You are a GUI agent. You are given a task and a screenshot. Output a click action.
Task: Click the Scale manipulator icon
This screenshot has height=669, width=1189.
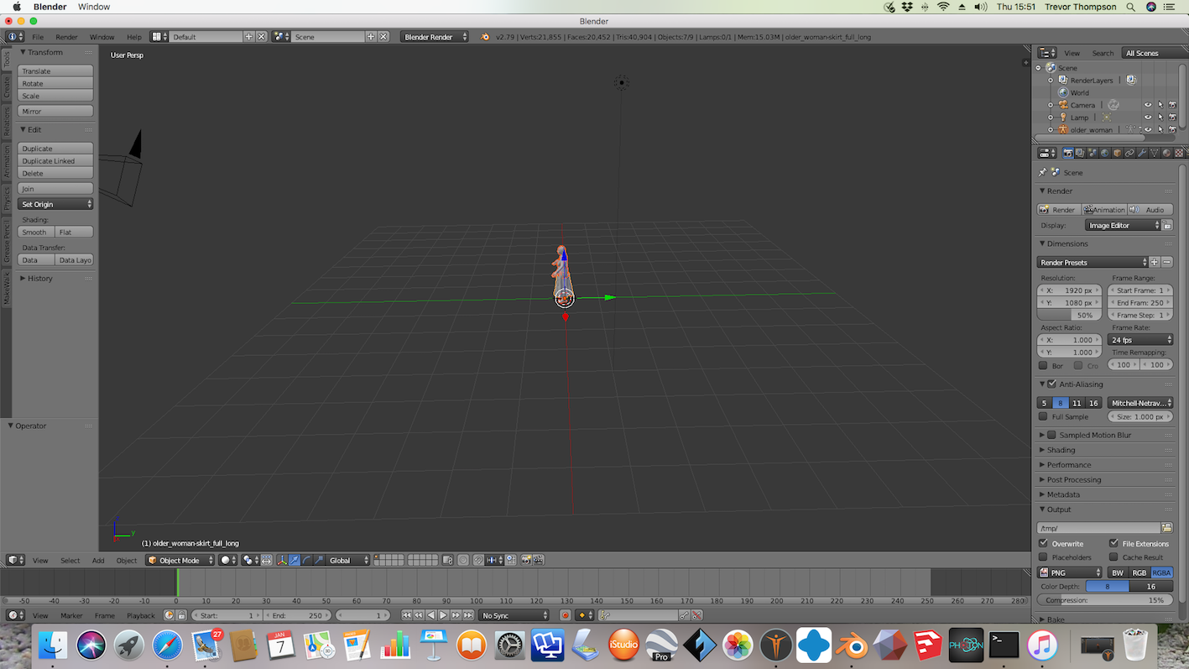point(319,560)
